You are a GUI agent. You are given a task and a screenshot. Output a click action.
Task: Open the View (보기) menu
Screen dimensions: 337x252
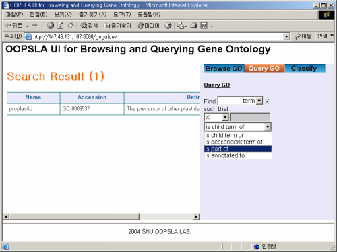[x=63, y=15]
